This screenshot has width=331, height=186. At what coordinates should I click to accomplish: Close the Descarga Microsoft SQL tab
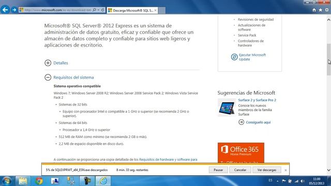click(155, 10)
